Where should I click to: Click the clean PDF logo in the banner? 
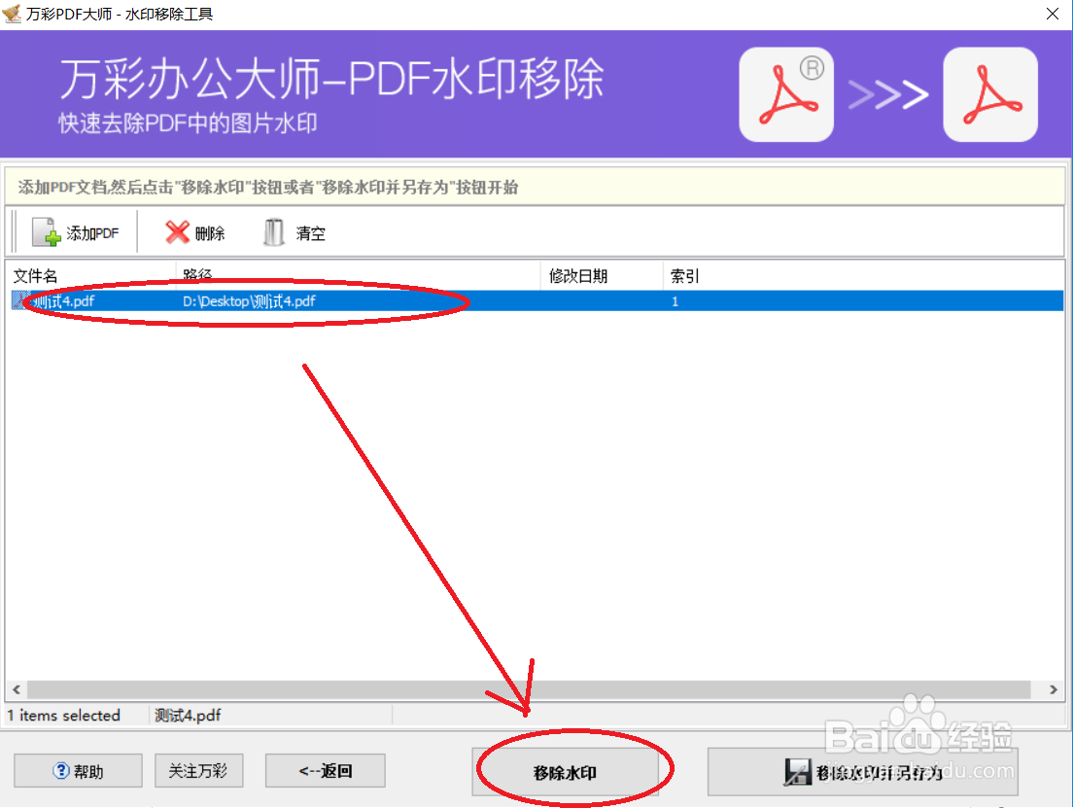[x=990, y=94]
